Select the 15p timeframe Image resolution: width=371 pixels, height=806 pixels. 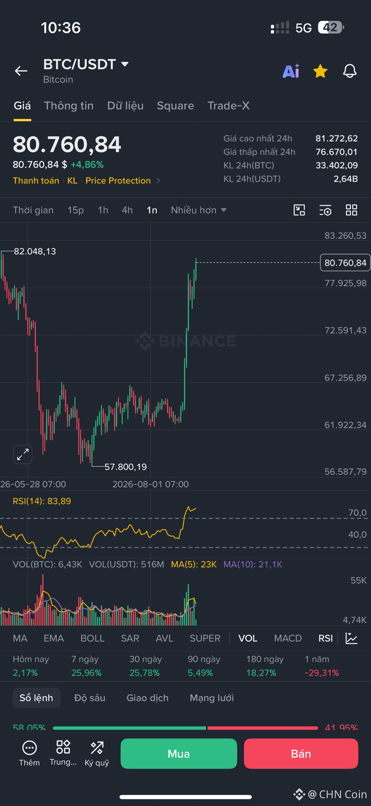[x=76, y=210]
